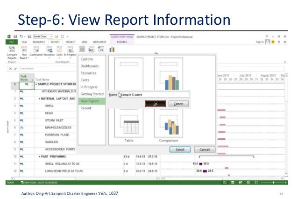Click the In Progress report icon in ribbon
Image resolution: width=298 pixels, height=199 pixels.
point(71,49)
